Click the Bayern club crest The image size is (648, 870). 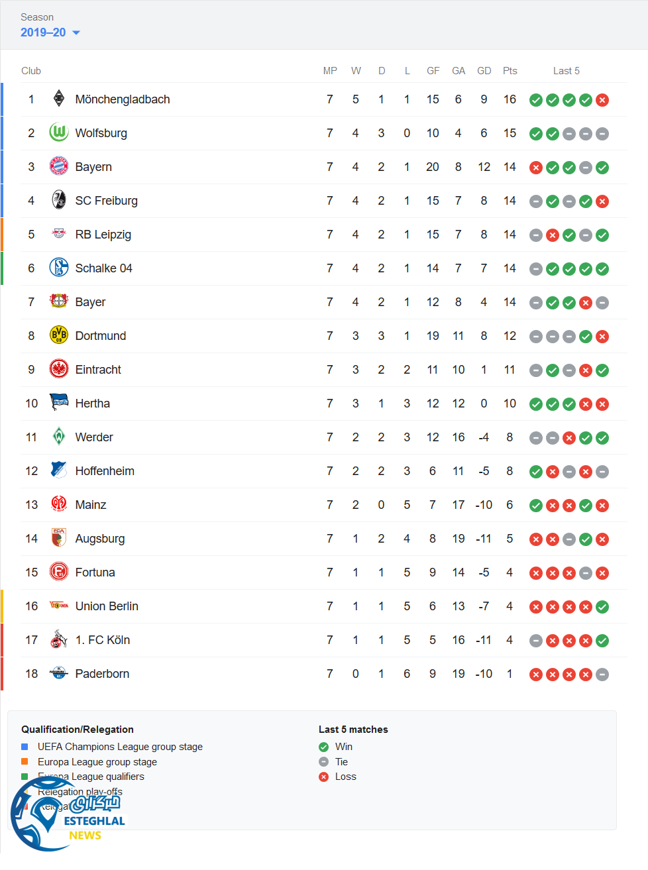tap(59, 166)
